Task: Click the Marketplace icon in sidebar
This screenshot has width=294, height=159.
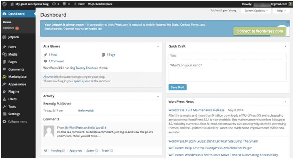Action: tap(4, 77)
